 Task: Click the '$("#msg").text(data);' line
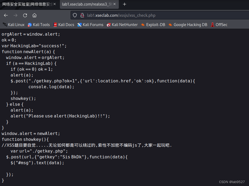37,163
